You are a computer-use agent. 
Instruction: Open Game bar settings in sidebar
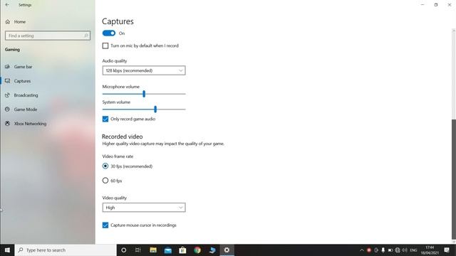(19, 67)
